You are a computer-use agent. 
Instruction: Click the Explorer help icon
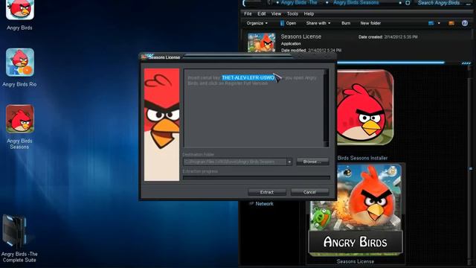pos(465,23)
